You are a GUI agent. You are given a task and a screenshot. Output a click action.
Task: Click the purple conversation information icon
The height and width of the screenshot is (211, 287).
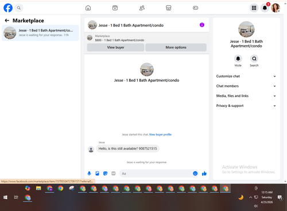point(202,25)
